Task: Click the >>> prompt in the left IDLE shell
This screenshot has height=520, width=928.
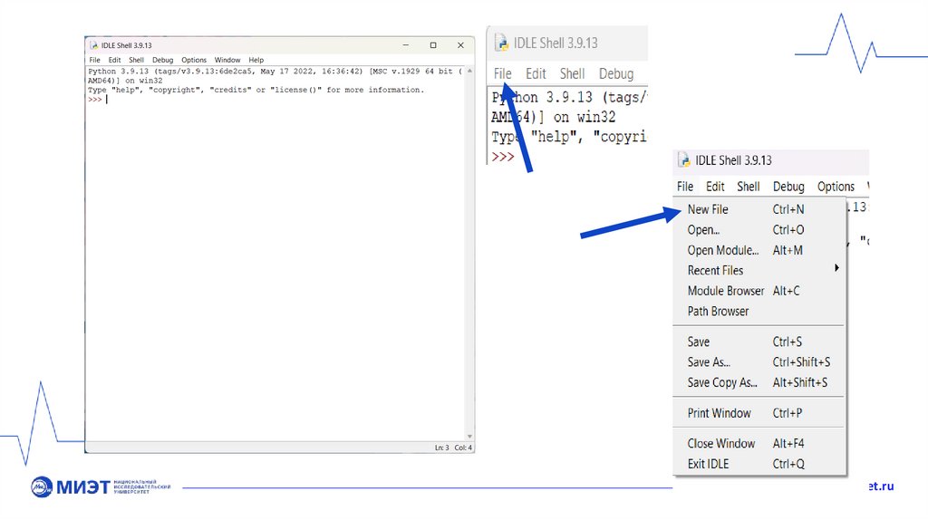Action: click(x=94, y=100)
